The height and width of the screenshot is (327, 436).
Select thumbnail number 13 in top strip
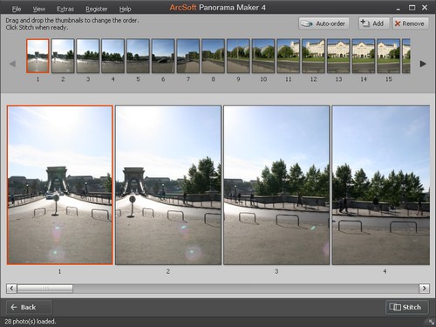(338, 56)
